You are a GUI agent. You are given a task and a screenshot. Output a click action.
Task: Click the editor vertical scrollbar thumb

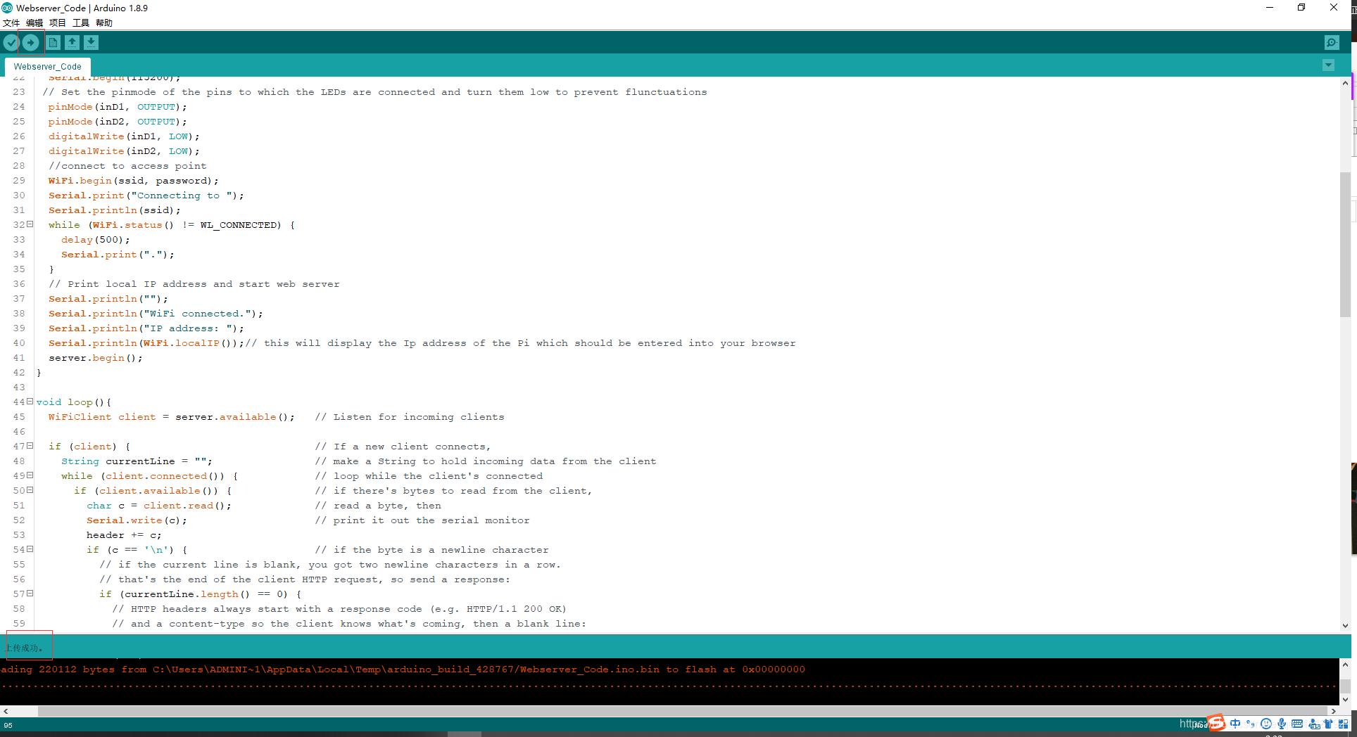pyautogui.click(x=1345, y=245)
